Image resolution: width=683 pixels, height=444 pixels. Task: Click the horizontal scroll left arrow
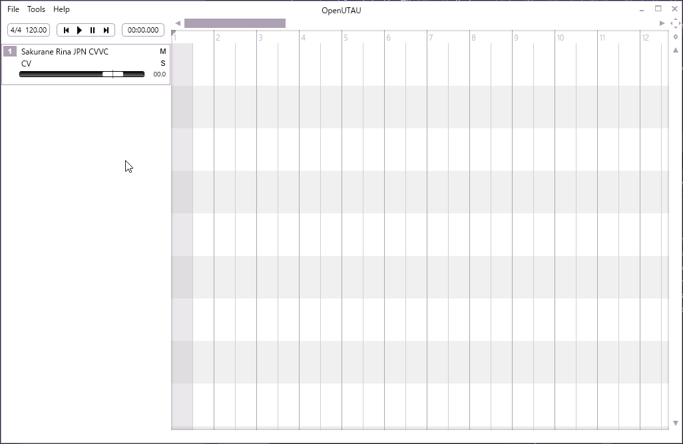[x=178, y=23]
